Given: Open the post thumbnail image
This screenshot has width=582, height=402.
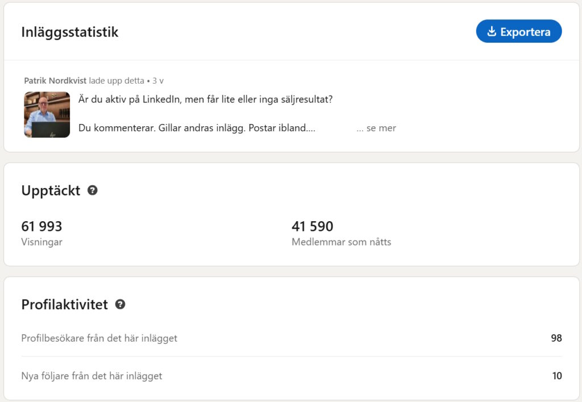Looking at the screenshot, I should coord(47,114).
